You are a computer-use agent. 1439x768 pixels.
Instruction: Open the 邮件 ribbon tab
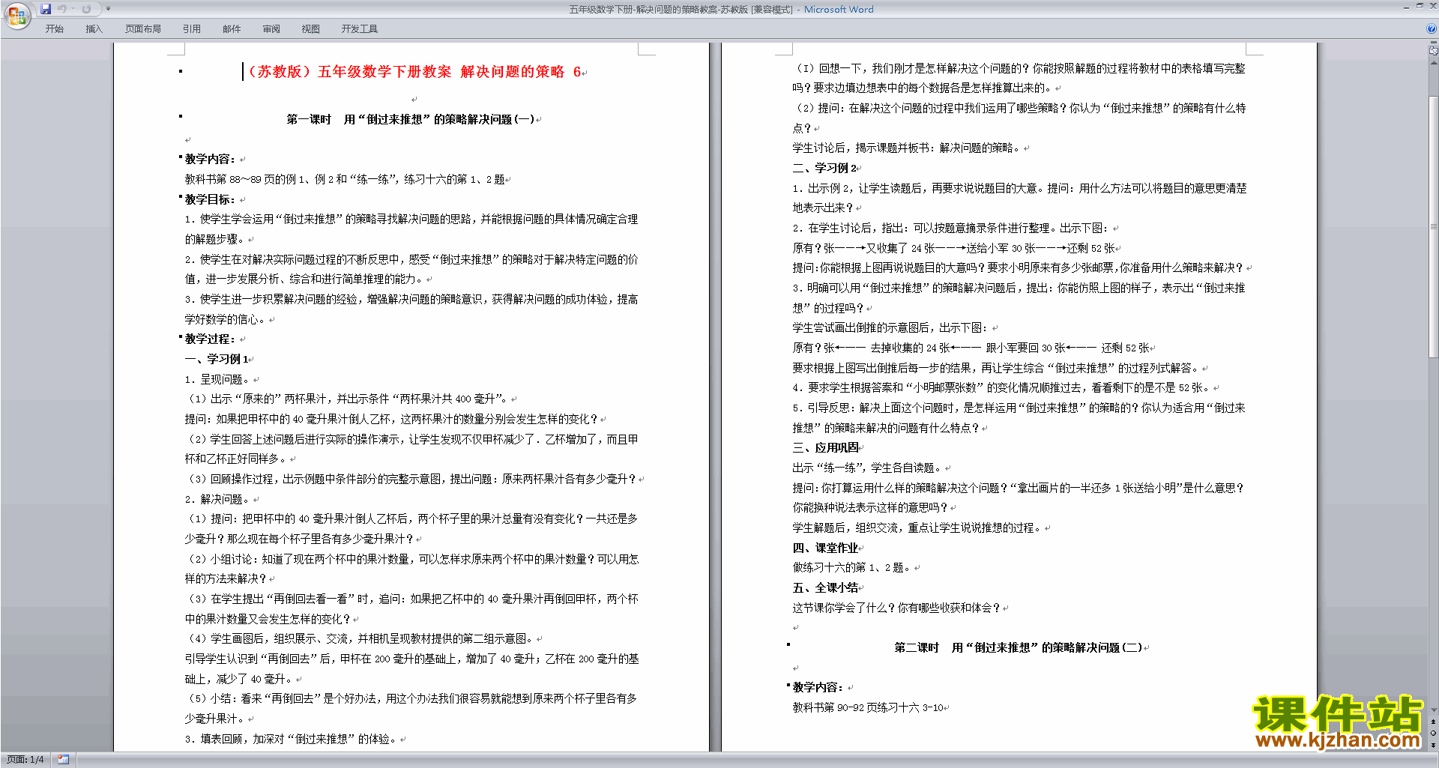pos(232,29)
